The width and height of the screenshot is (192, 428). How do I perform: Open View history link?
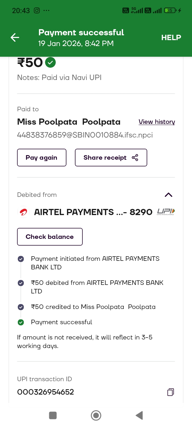click(x=157, y=122)
